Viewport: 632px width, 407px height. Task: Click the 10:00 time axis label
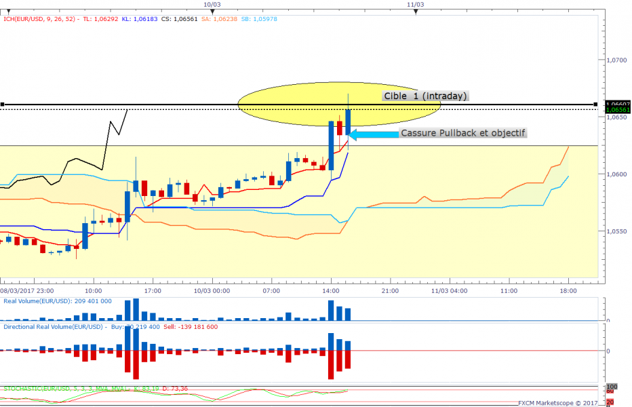(93, 291)
